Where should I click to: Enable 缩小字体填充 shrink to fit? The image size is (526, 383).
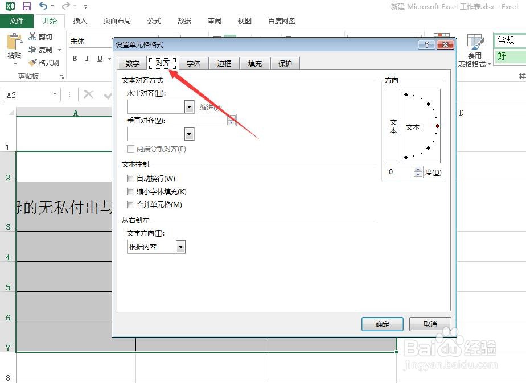tap(131, 191)
